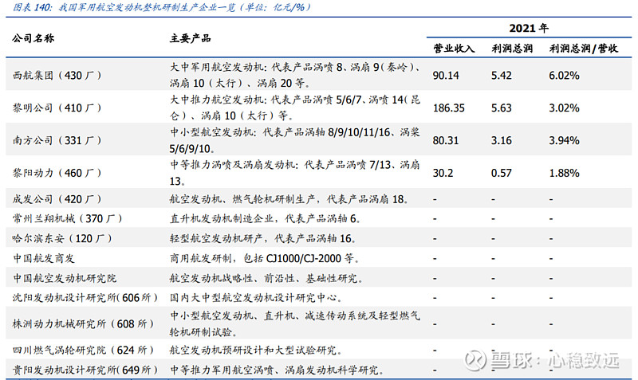
Task: Select the 公司名称 column header
Action: (33, 38)
